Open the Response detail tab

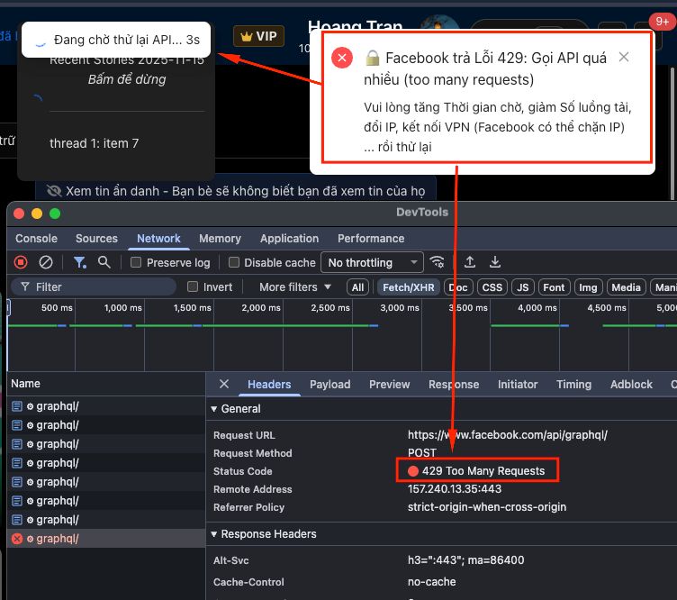pos(454,385)
